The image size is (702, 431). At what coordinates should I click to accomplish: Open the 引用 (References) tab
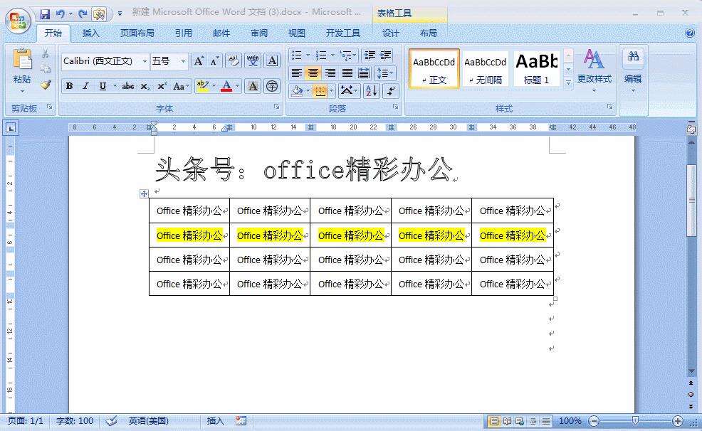(183, 33)
